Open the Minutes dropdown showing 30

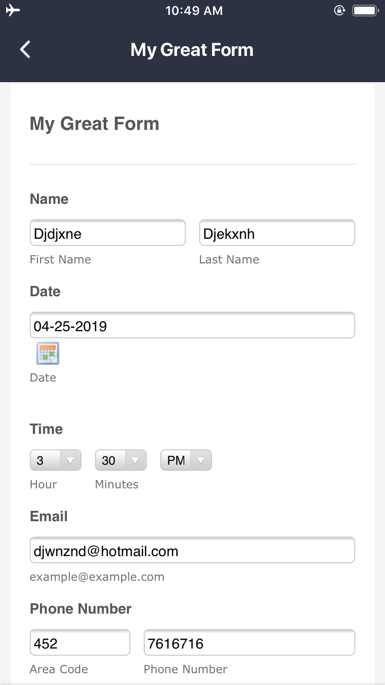(x=121, y=460)
